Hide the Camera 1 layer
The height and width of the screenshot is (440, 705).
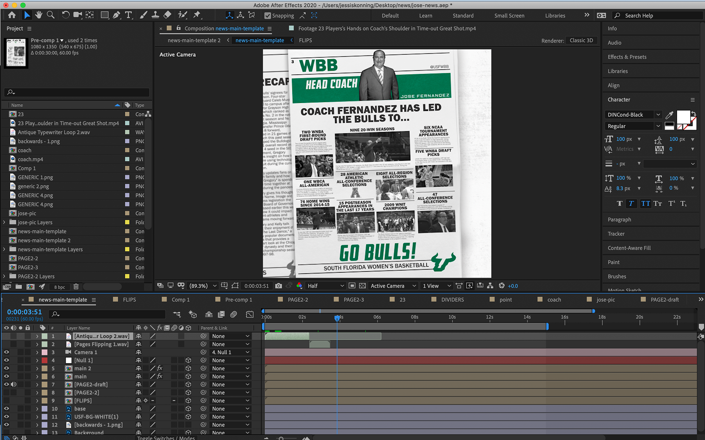[6, 352]
